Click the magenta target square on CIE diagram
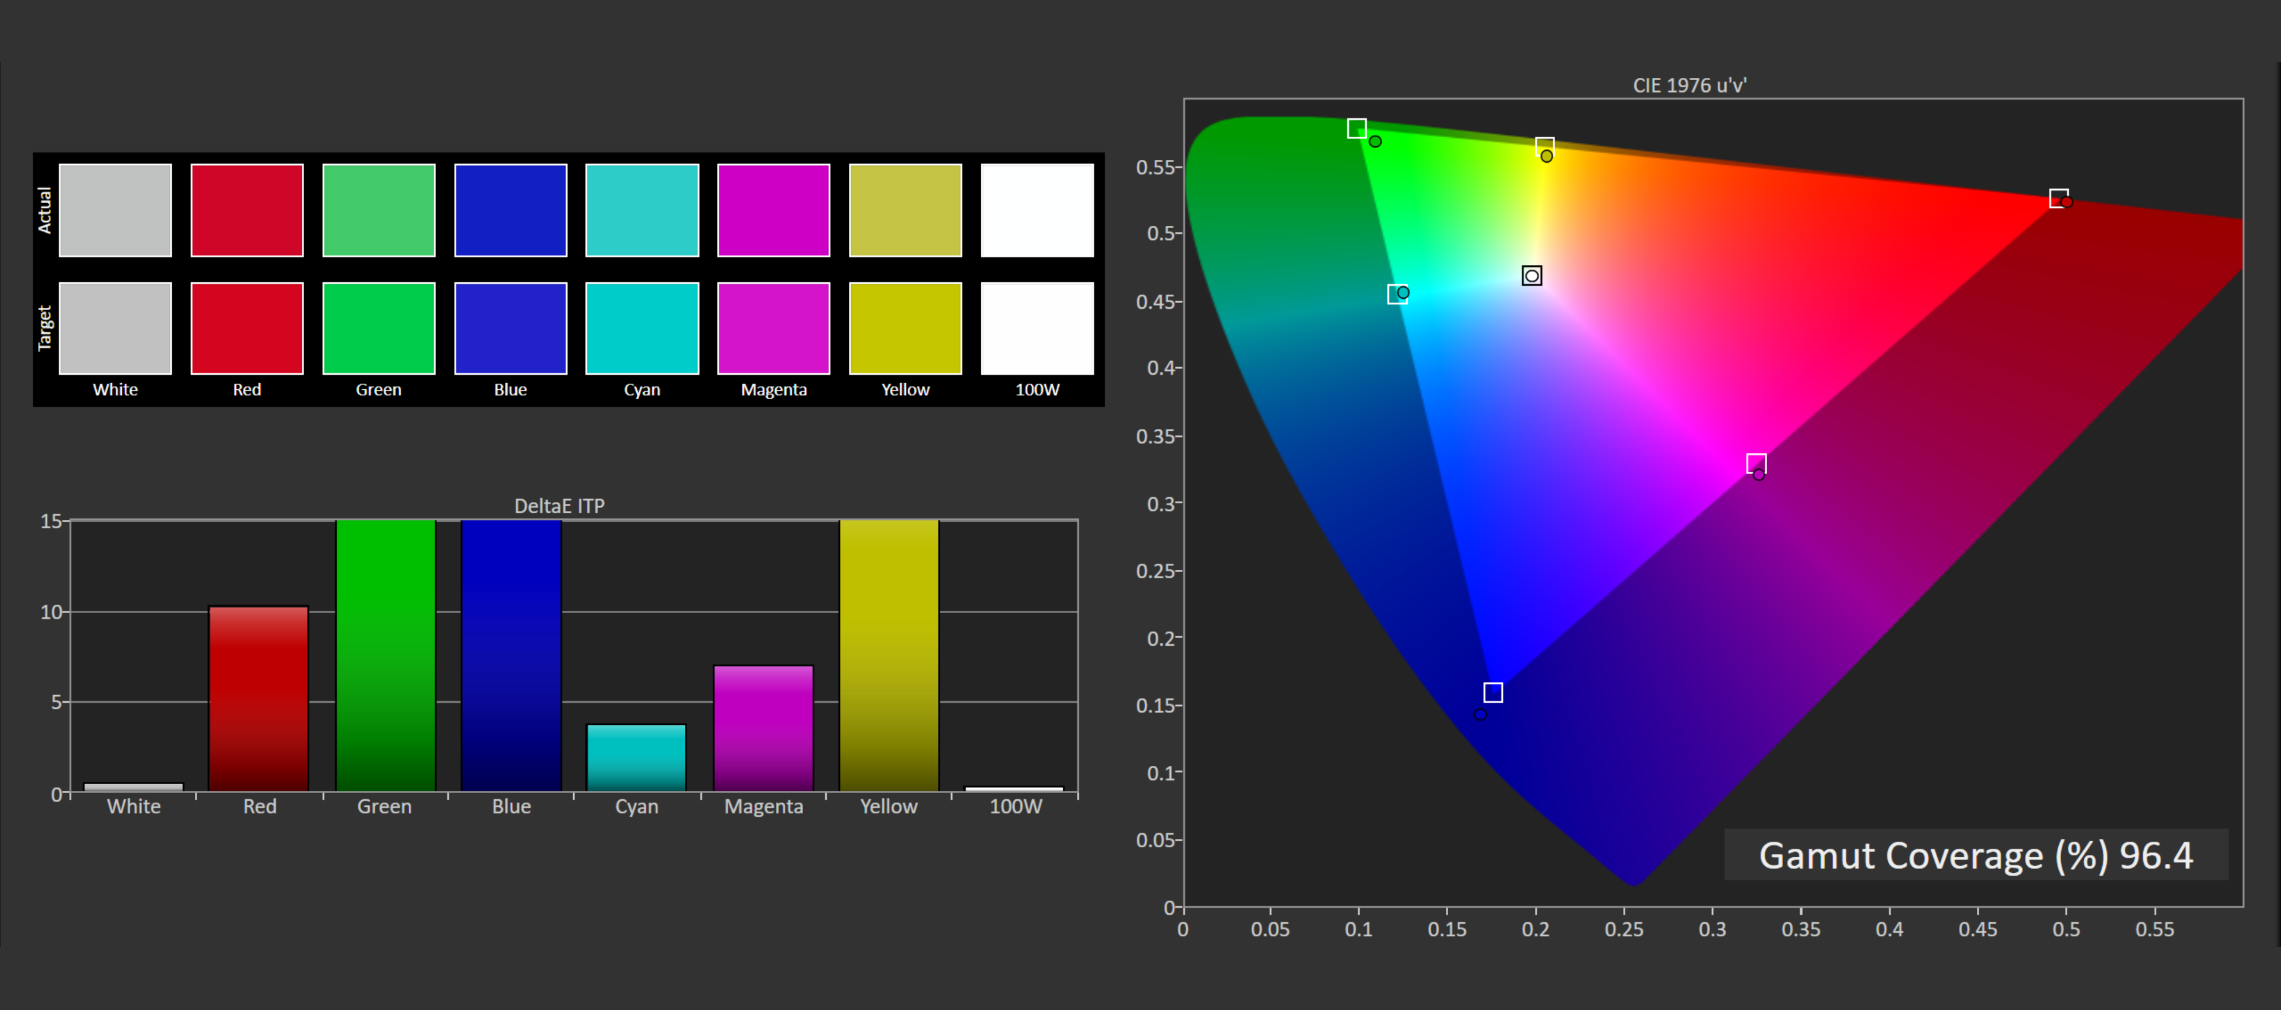 pos(1757,463)
